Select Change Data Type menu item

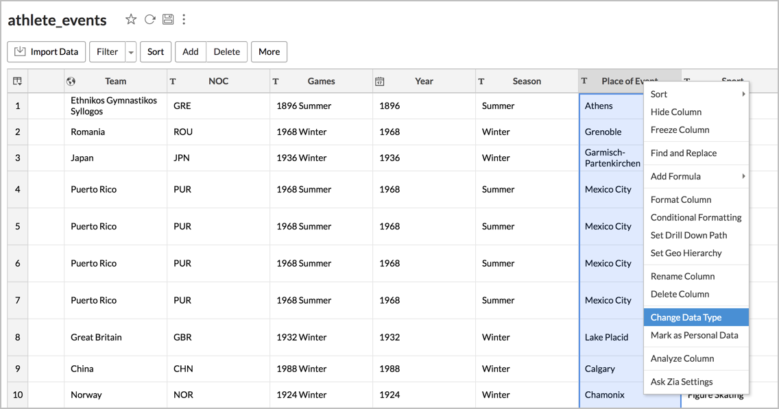click(696, 318)
